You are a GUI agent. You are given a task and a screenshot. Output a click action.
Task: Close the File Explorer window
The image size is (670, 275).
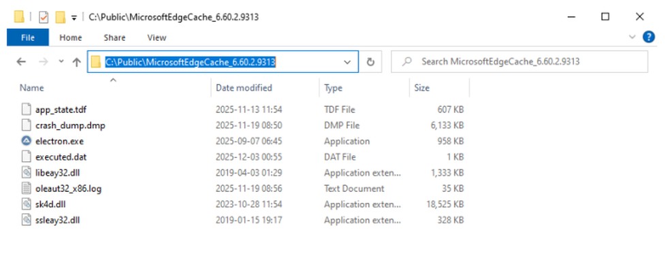[639, 17]
